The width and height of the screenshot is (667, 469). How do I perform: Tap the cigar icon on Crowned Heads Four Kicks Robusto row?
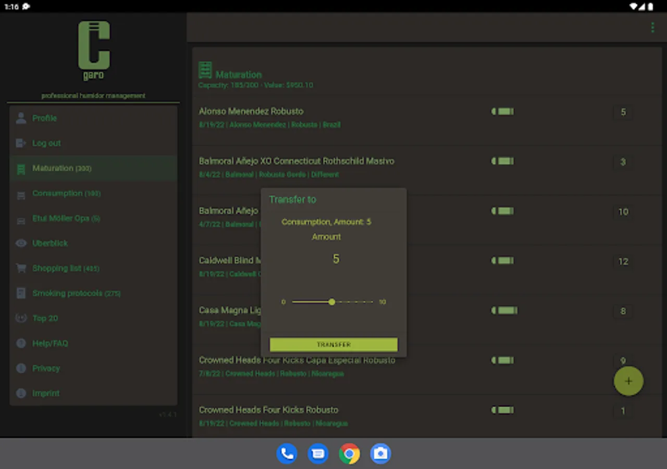502,410
